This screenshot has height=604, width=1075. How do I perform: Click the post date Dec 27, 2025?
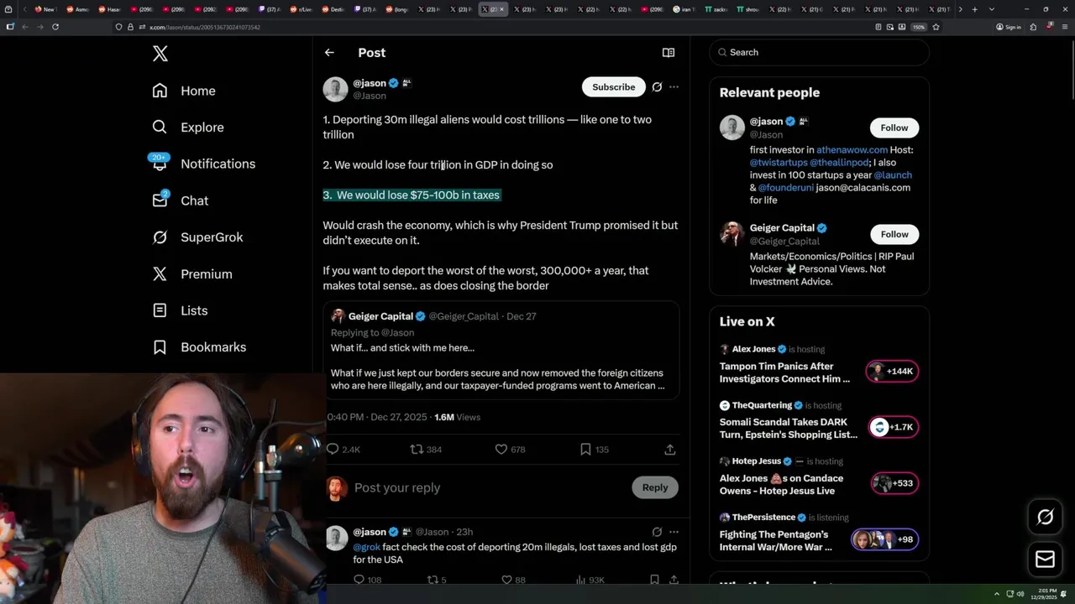[x=399, y=417]
